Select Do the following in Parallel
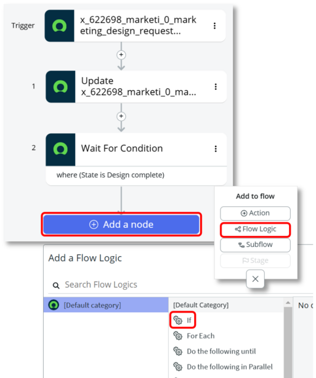The image size is (316, 378). tap(223, 367)
